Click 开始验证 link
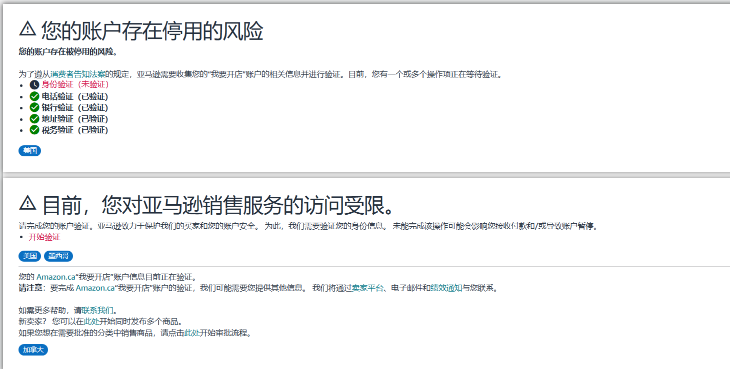The height and width of the screenshot is (369, 730). point(44,237)
